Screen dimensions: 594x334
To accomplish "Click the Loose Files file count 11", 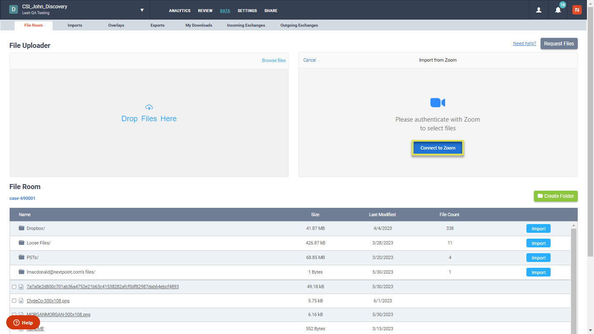I will pos(450,243).
